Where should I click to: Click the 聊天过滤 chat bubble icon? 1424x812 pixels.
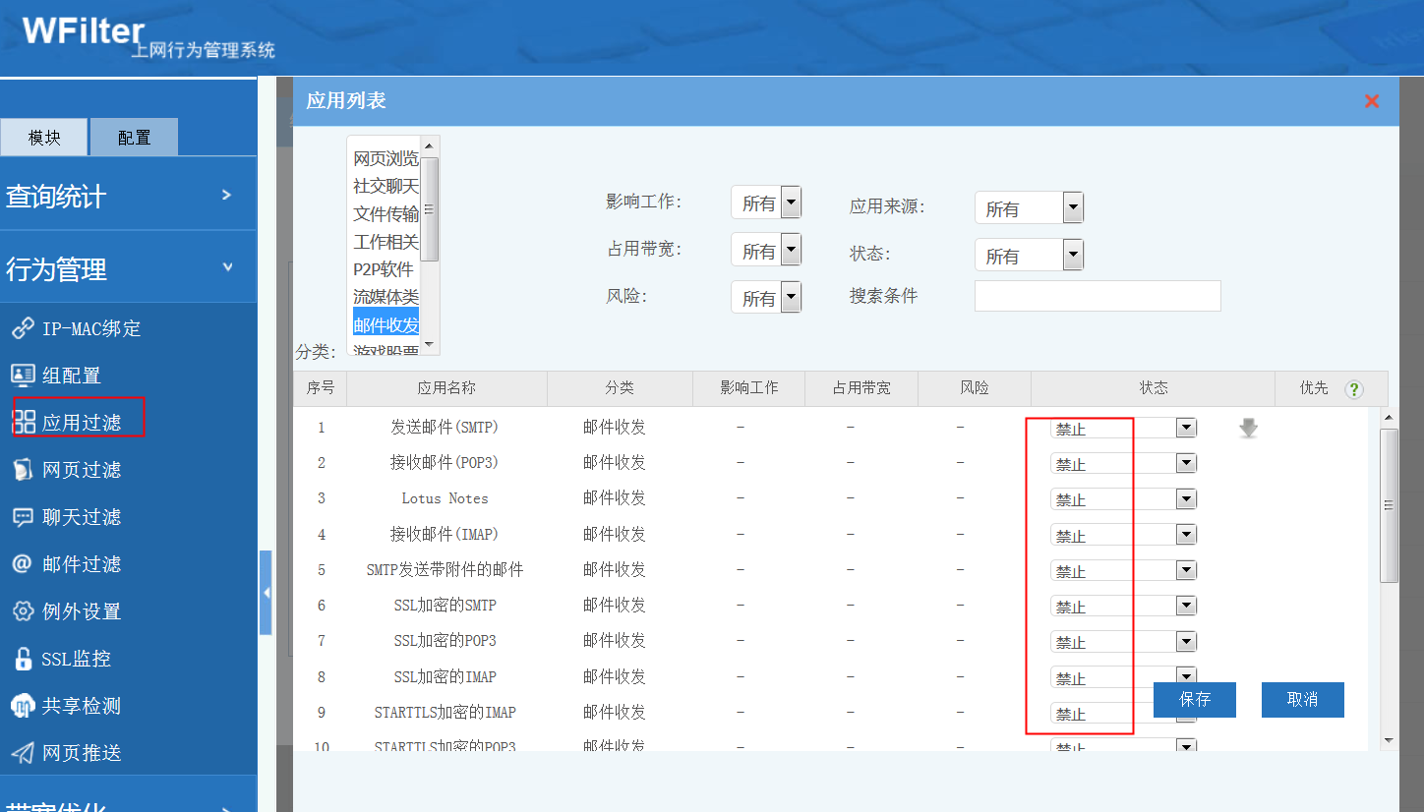pos(23,517)
